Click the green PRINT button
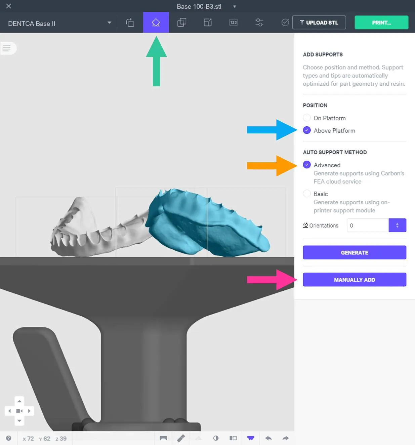Image resolution: width=415 pixels, height=445 pixels. coord(381,23)
